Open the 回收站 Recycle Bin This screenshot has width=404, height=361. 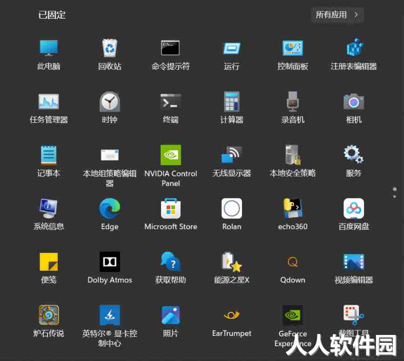(110, 48)
